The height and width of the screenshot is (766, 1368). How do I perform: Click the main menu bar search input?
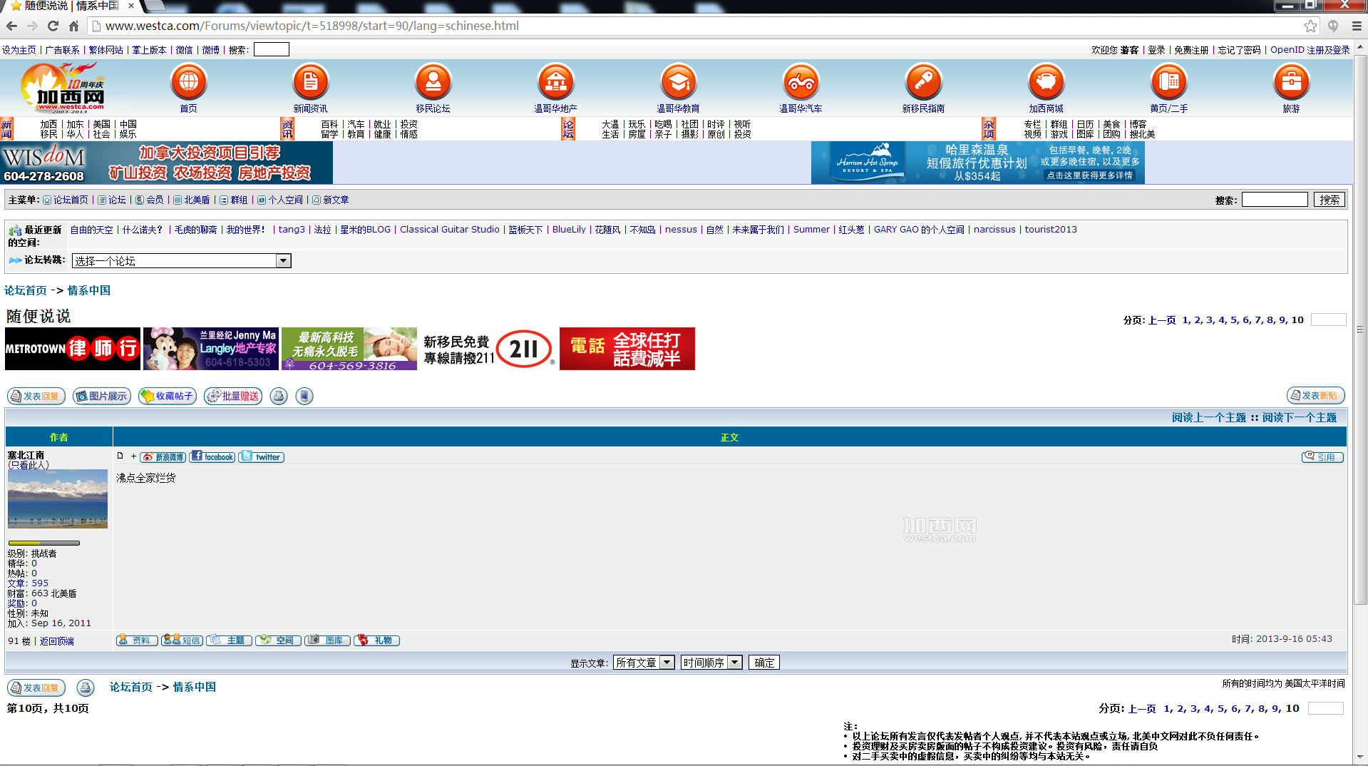click(x=1275, y=200)
